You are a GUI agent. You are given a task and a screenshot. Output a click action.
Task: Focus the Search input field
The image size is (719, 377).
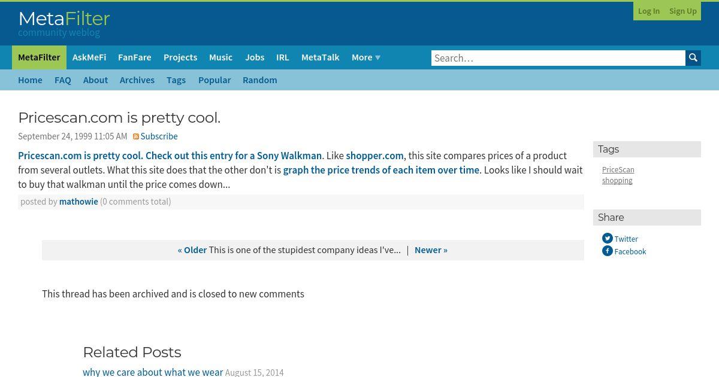[558, 58]
